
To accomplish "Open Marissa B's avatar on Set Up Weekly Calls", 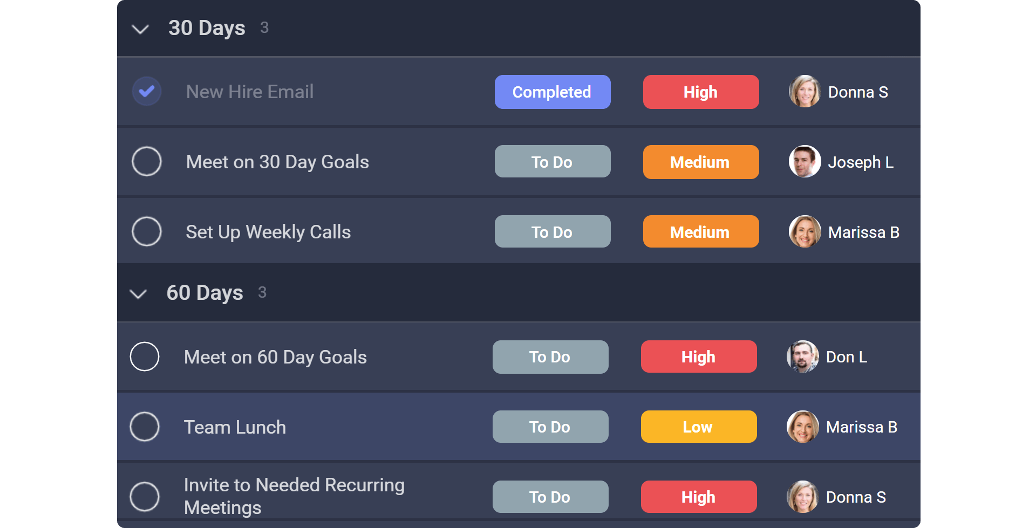I will click(805, 231).
